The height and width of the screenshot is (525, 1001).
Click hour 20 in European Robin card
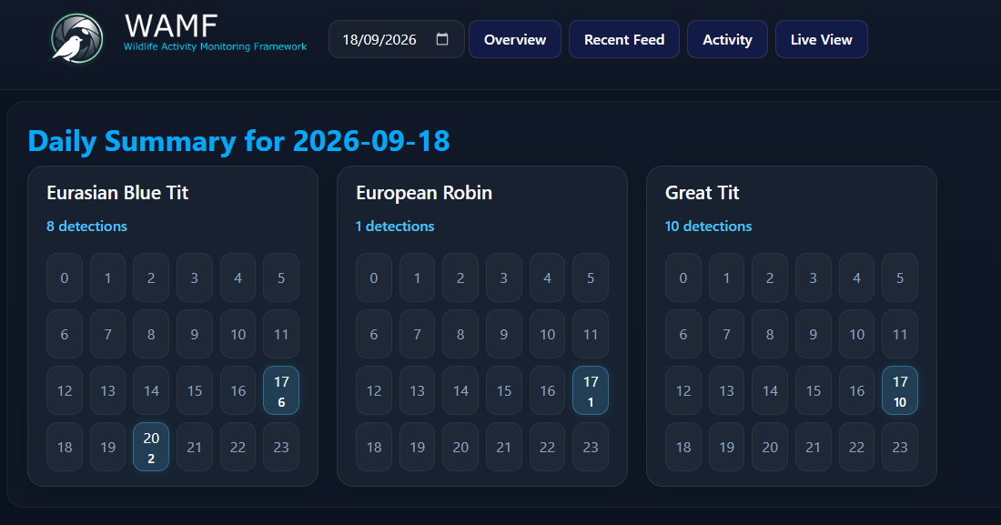coord(460,447)
